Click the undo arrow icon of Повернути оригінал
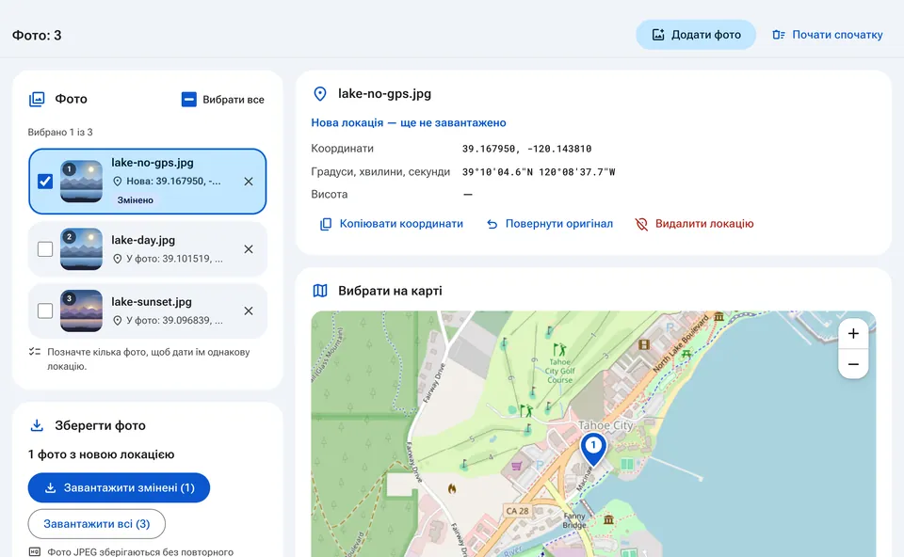The height and width of the screenshot is (557, 904). click(492, 224)
